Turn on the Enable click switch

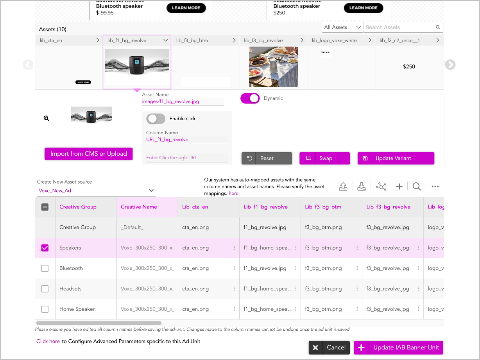pyautogui.click(x=156, y=119)
